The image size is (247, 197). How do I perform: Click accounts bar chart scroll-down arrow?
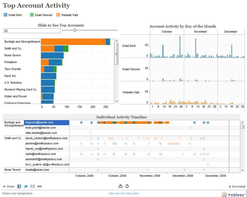pos(117,102)
